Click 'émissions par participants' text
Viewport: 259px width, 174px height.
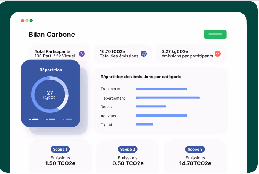pyautogui.click(x=187, y=56)
